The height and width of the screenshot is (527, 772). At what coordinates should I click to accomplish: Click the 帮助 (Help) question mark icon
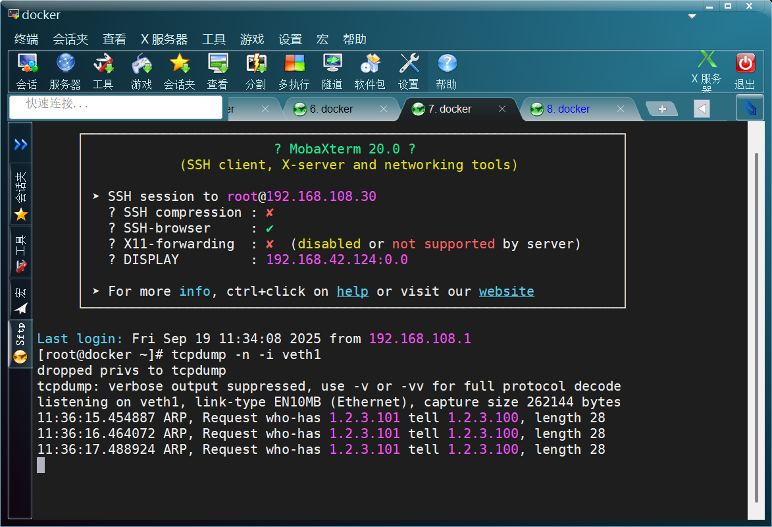coord(447,72)
